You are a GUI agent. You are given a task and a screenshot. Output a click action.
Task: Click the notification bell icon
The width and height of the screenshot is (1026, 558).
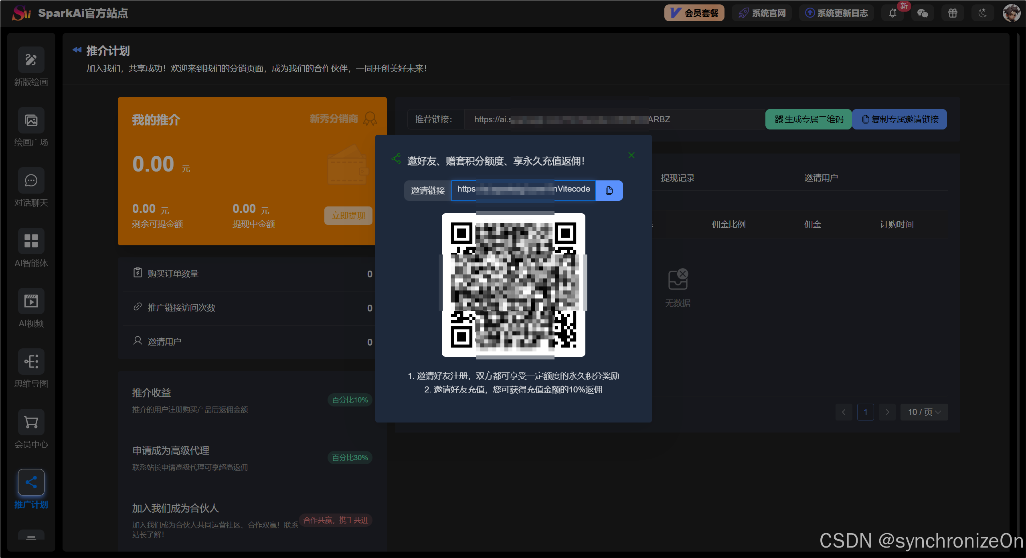tap(892, 13)
